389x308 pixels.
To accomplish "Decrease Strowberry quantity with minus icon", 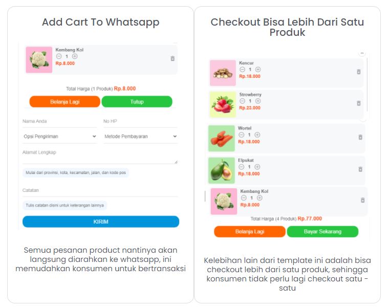I will coord(243,101).
